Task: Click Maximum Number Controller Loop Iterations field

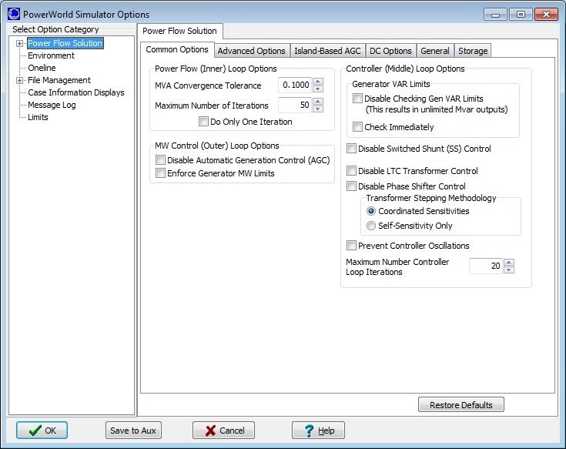Action: click(x=486, y=266)
